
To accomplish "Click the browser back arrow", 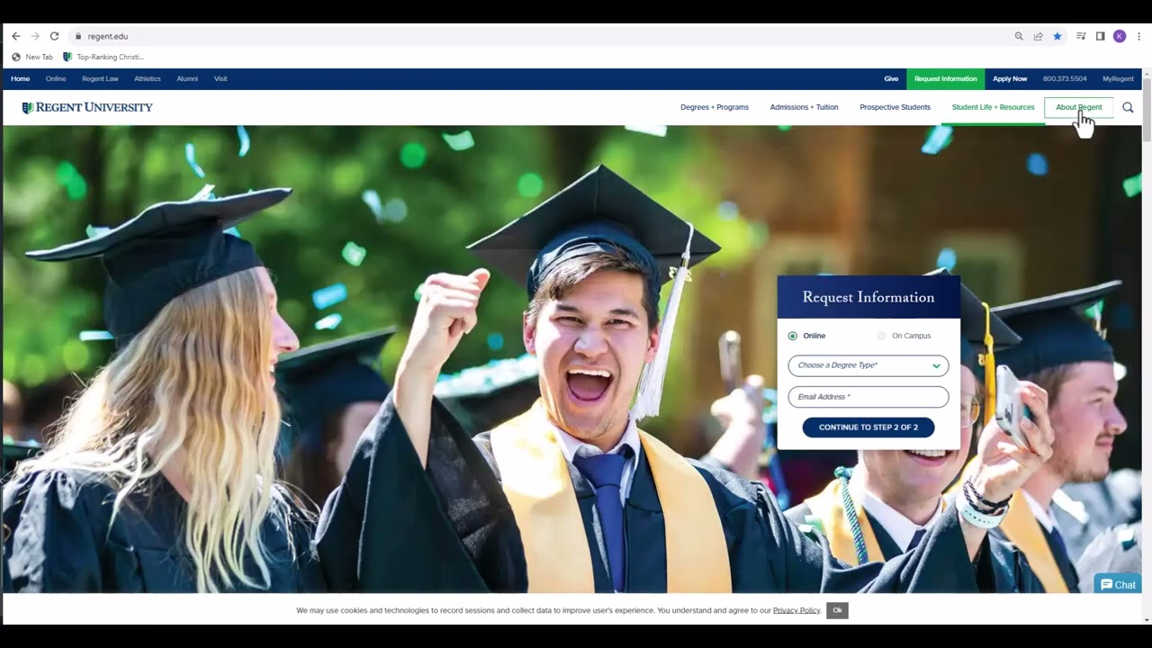I will pos(15,36).
